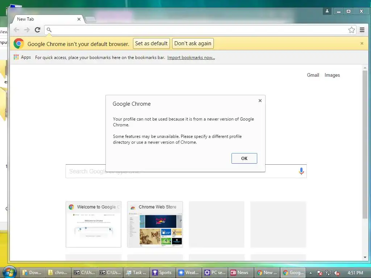
Task: Open the News app in taskbar
Action: 241,273
